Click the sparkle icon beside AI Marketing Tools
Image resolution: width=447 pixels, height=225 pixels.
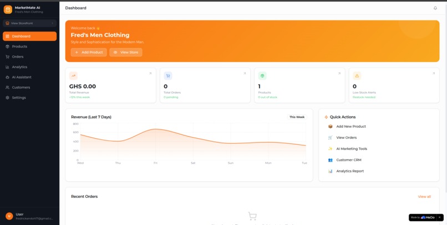click(x=330, y=149)
